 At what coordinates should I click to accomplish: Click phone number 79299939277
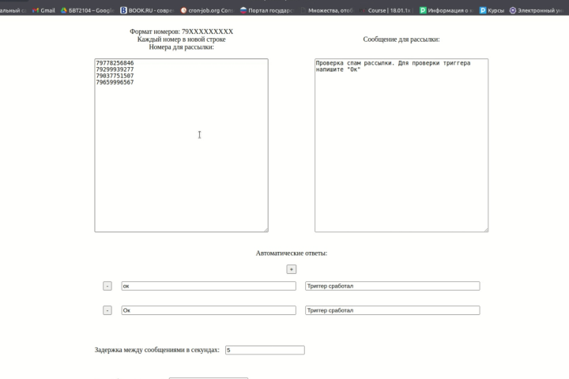115,69
